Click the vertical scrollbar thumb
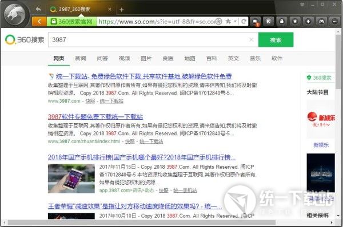 point(338,62)
